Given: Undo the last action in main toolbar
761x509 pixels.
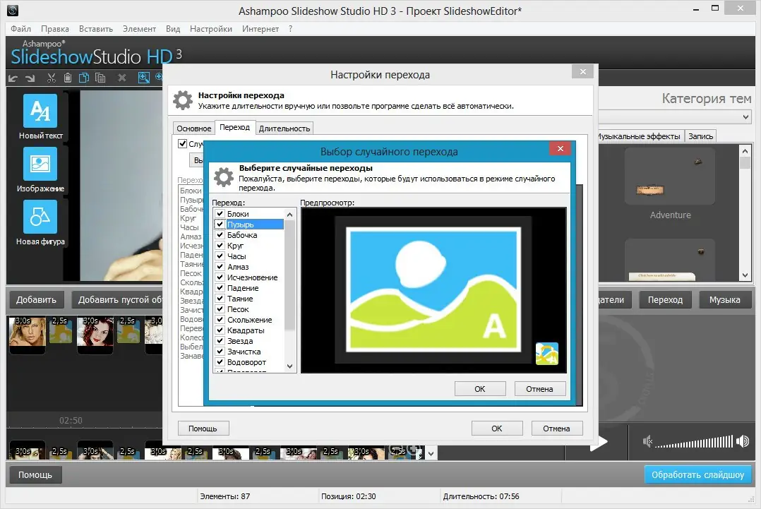Looking at the screenshot, I should pos(13,78).
